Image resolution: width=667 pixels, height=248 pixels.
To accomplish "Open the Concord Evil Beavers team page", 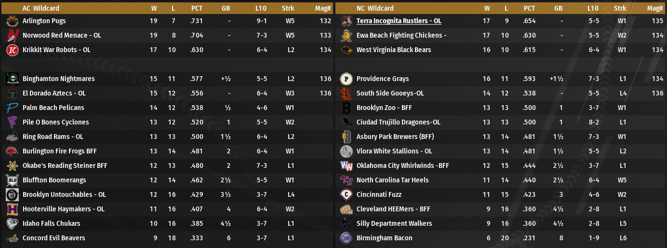I will [53, 238].
